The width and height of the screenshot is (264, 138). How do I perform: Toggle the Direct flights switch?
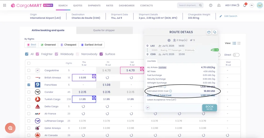click(x=236, y=55)
